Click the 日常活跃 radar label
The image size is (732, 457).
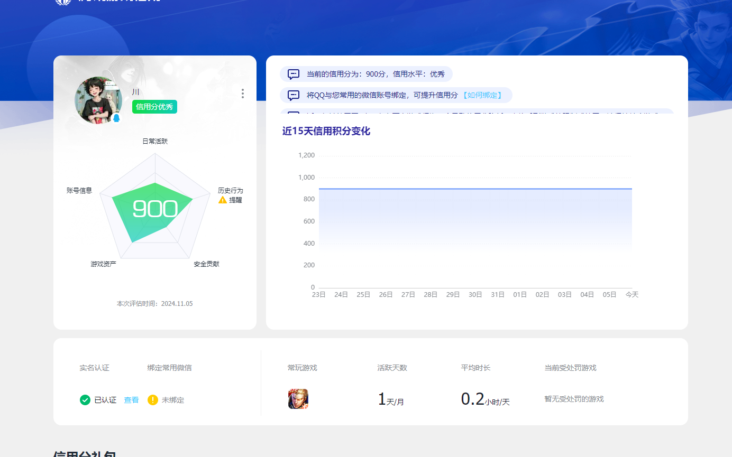coord(155,142)
